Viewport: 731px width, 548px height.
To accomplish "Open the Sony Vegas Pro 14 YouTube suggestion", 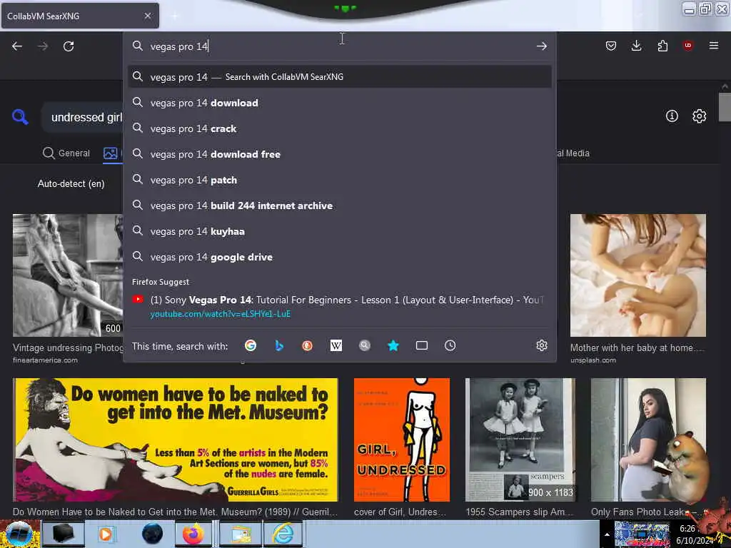I will pos(339,307).
